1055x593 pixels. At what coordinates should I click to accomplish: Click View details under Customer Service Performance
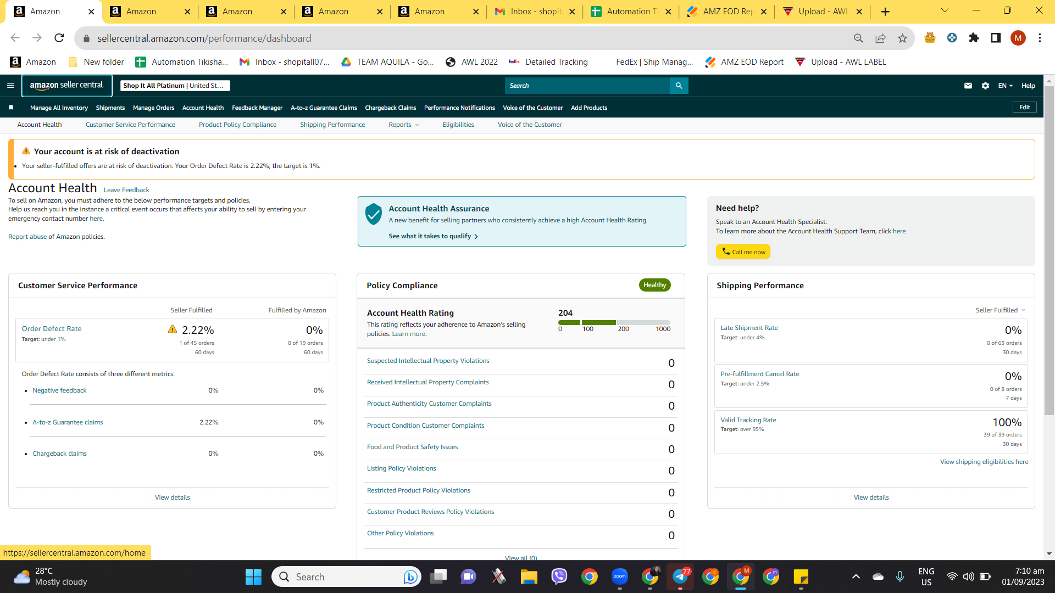pos(172,497)
